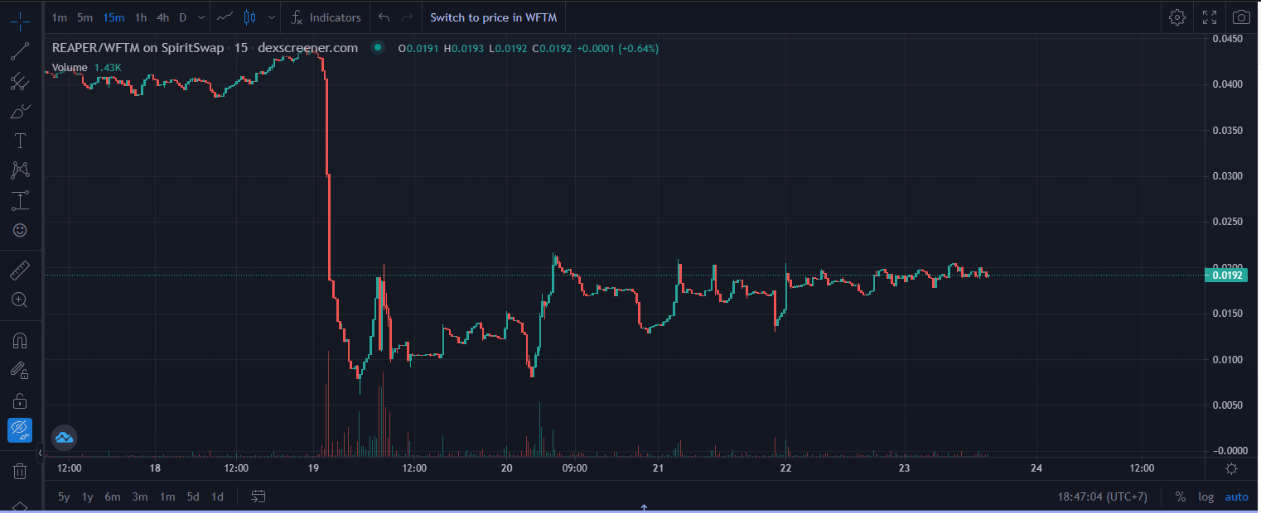The image size is (1261, 513).
Task: Expand the timeframe dropdown arrow
Action: coord(201,17)
